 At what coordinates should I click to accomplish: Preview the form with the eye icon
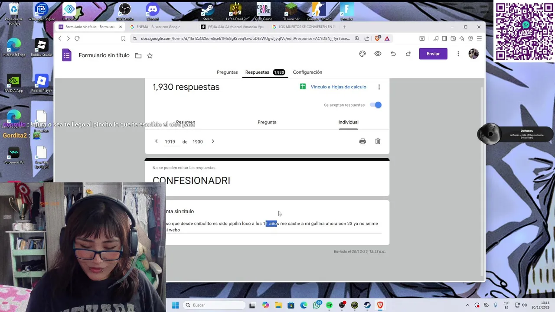(378, 54)
